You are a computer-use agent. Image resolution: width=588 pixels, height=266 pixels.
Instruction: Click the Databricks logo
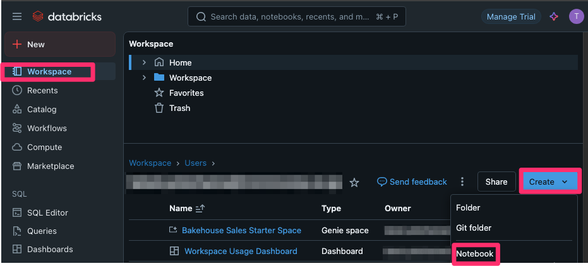[x=67, y=16]
